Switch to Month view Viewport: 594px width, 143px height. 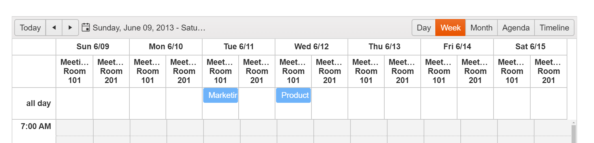(481, 28)
